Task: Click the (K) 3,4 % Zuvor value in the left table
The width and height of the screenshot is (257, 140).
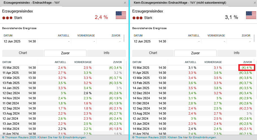Action: [x=116, y=68]
